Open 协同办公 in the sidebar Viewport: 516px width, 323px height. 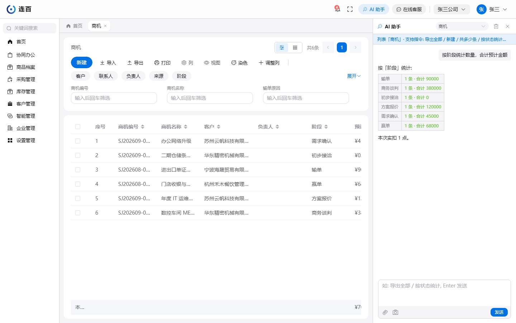click(30, 55)
